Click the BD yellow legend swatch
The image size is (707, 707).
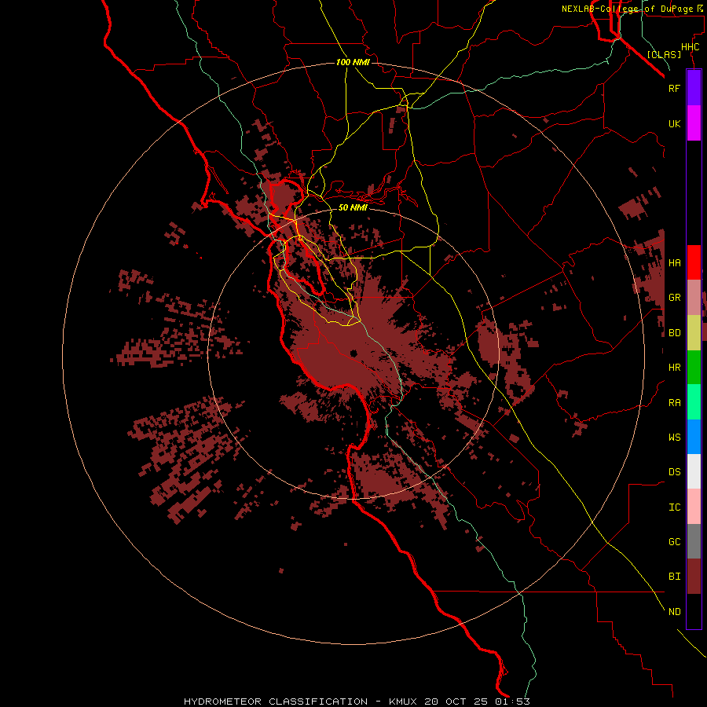pos(694,333)
